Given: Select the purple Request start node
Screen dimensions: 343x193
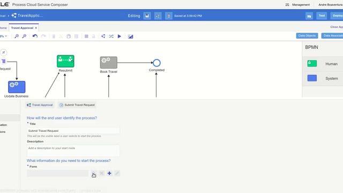Looking at the screenshot, I should tap(4, 62).
